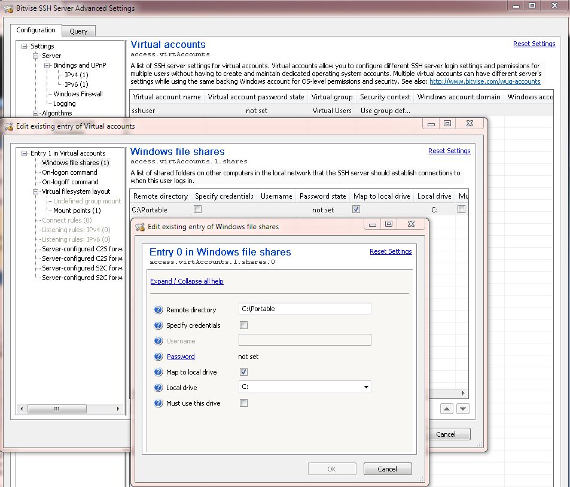Switch to the Configuration tab
570x487 pixels.
point(36,30)
